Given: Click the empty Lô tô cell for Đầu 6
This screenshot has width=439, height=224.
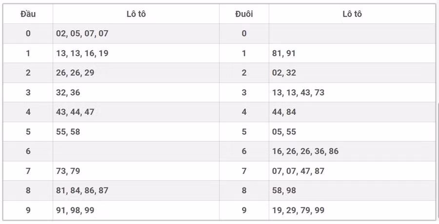Looking at the screenshot, I should point(136,151).
